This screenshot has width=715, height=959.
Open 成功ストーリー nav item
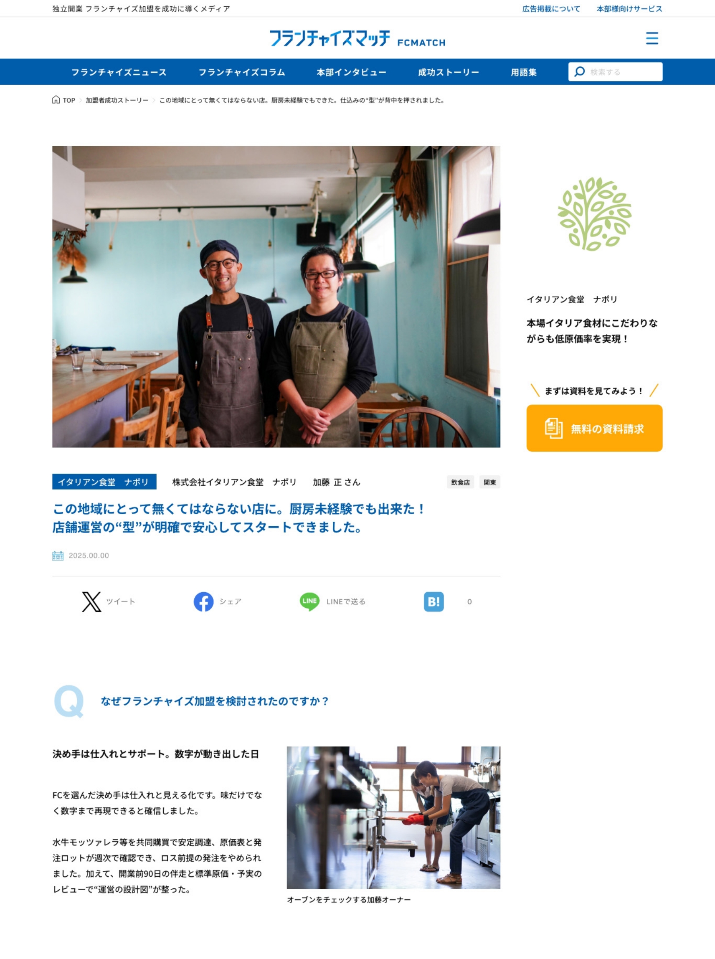[449, 72]
